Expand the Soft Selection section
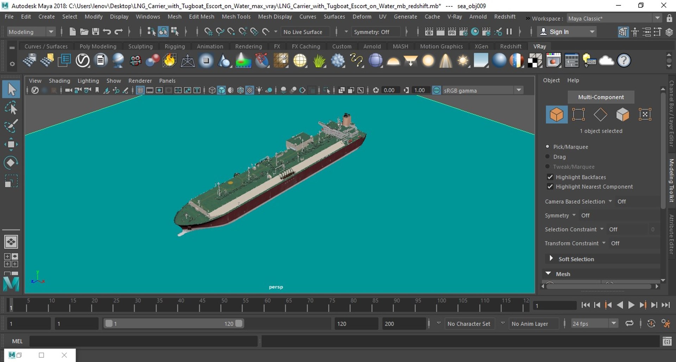This screenshot has height=362, width=676. pos(551,258)
